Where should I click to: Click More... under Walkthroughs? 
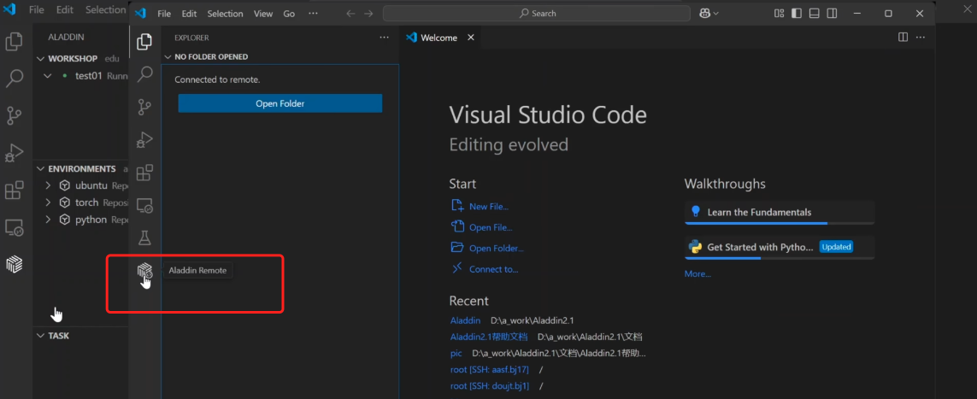(x=697, y=274)
